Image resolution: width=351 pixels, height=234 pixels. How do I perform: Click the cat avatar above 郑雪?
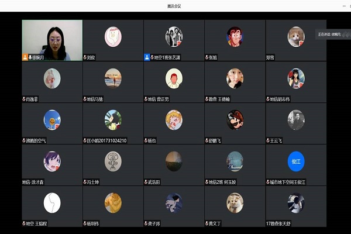coord(296,36)
